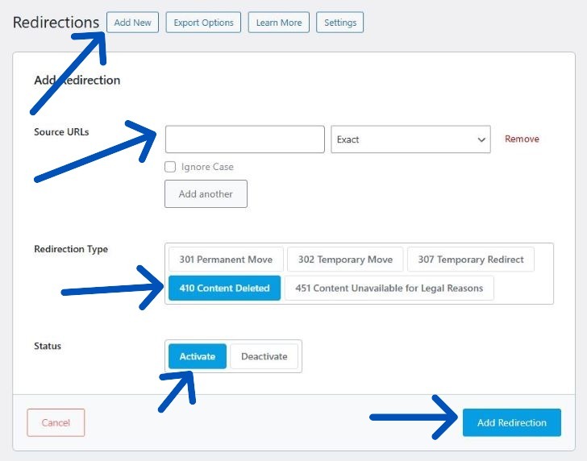Screen dimensions: 587x461
Task: Open Export Options
Action: 203,23
